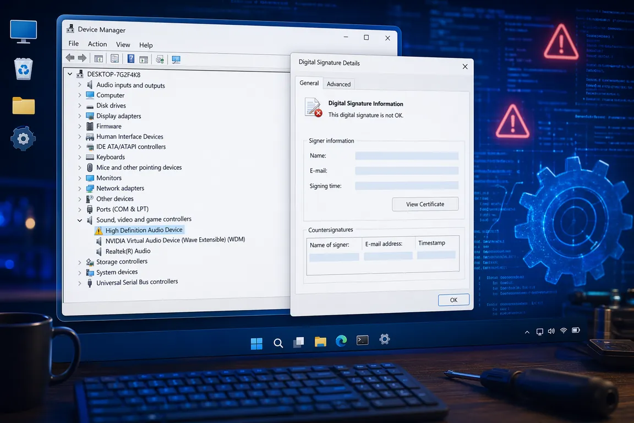This screenshot has height=423, width=634.
Task: Click the Display adapters icon
Action: [x=90, y=116]
